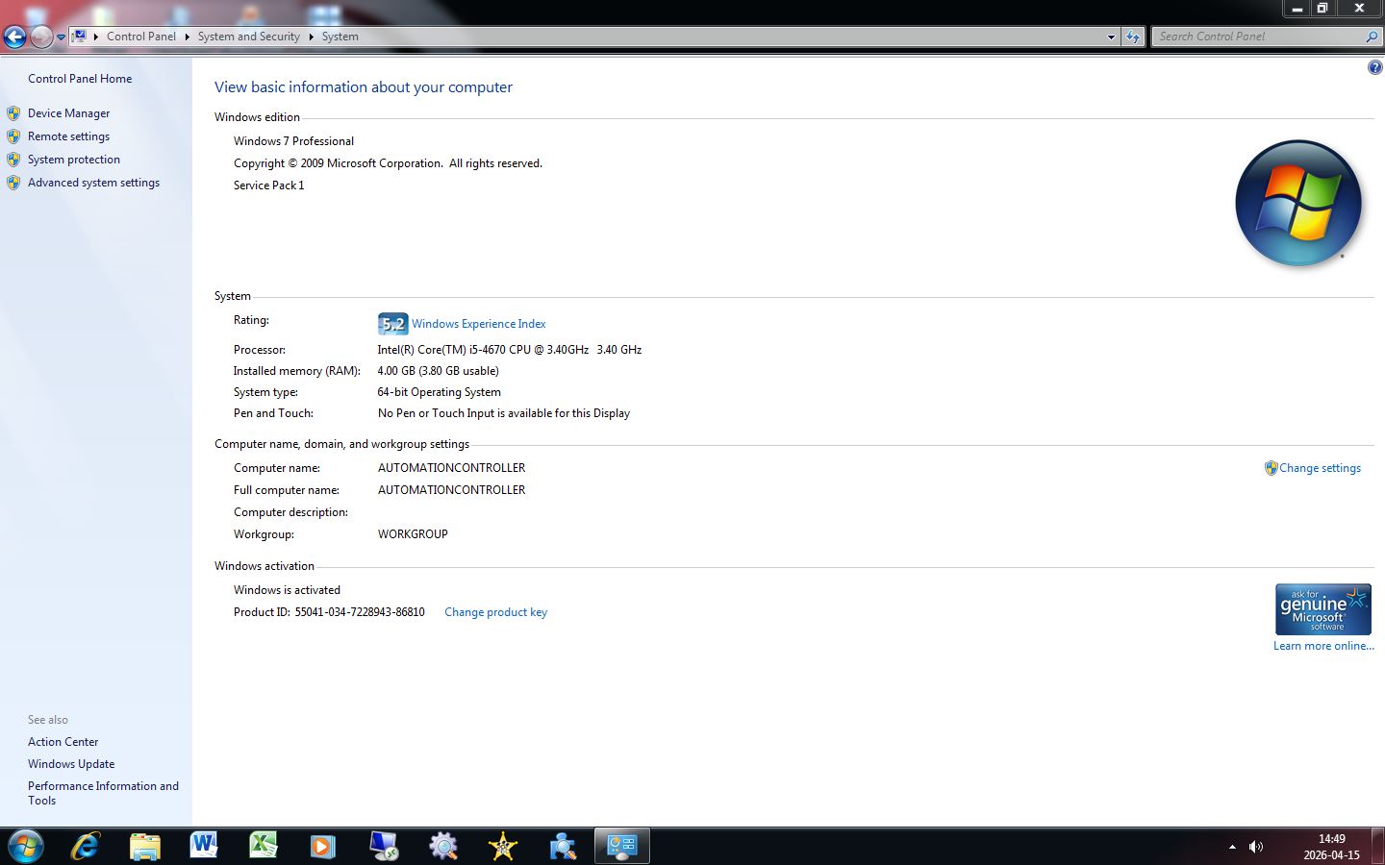Viewport: 1385px width, 865px height.
Task: Click the Windows Experience Index rating badge
Action: pyautogui.click(x=393, y=324)
